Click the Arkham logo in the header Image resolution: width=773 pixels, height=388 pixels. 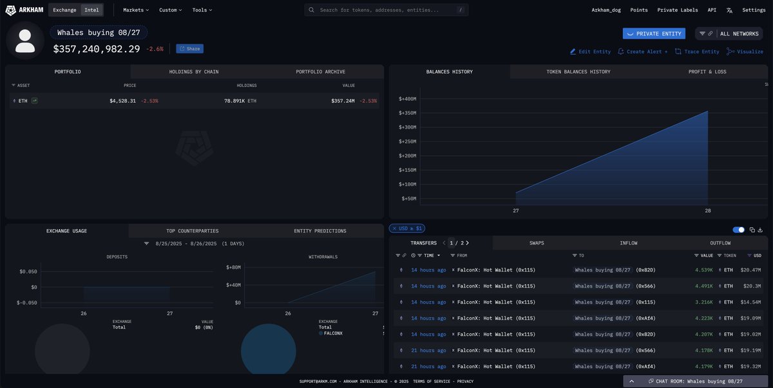tap(24, 10)
